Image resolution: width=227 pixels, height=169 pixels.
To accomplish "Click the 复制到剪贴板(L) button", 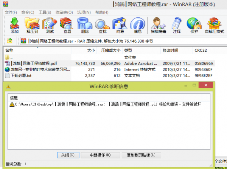I will 141,155.
